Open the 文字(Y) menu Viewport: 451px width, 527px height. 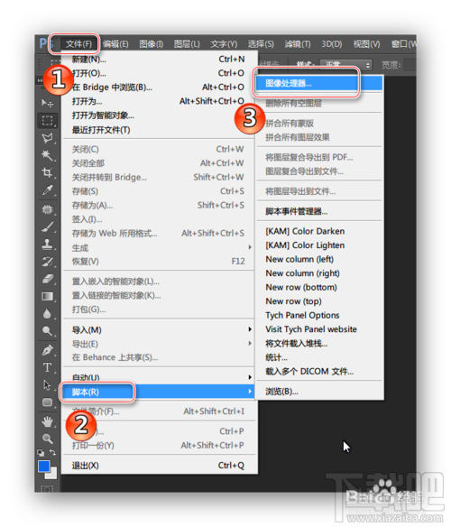point(224,44)
